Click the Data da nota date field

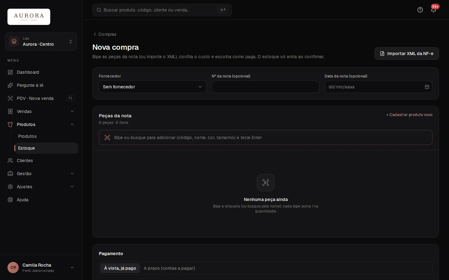tap(379, 87)
